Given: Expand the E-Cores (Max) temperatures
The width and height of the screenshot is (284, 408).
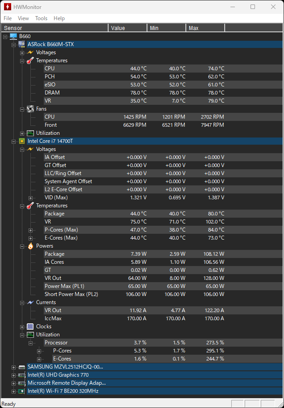Looking at the screenshot, I should pyautogui.click(x=30, y=238).
